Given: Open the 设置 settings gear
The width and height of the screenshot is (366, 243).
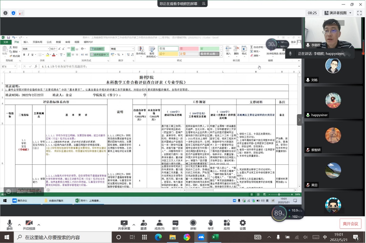Looking at the screenshot, I should click(243, 225).
